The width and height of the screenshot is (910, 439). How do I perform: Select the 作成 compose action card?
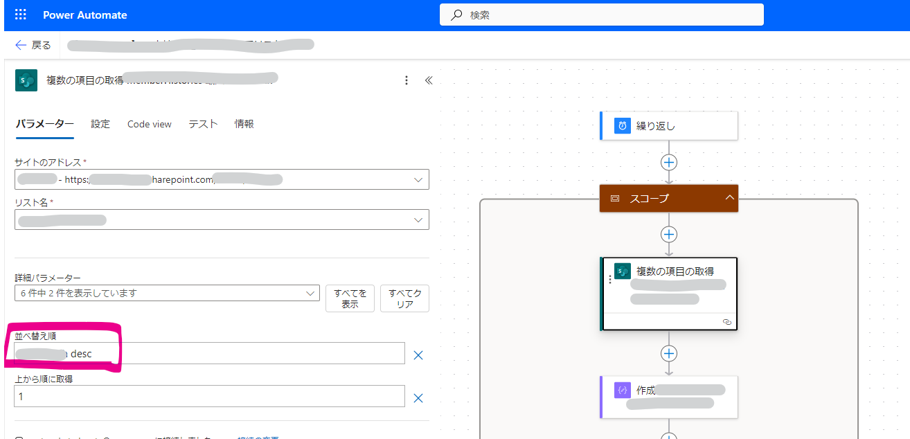(x=668, y=397)
